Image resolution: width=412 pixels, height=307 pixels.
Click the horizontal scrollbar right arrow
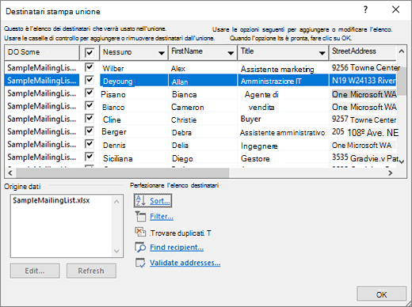click(390, 172)
